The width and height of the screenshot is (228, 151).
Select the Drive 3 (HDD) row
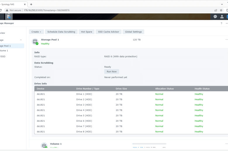click(131, 105)
